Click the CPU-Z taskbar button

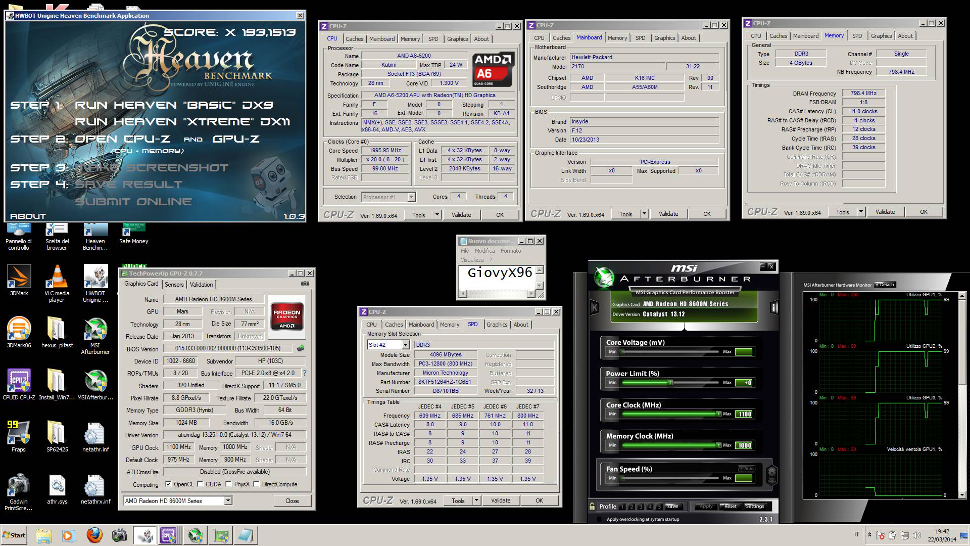(170, 535)
